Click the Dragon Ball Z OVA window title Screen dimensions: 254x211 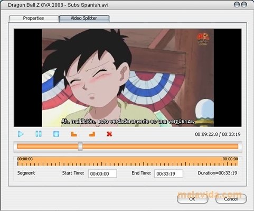tap(58, 5)
